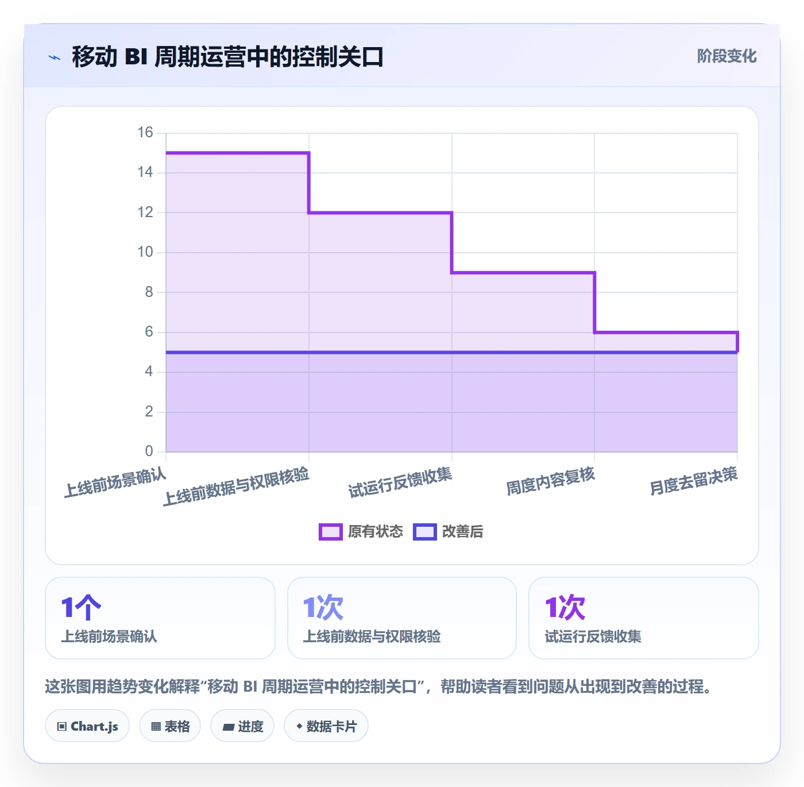Viewport: 804px width, 787px height.
Task: Open the 1个 上线前场景确认 card
Action: [160, 618]
